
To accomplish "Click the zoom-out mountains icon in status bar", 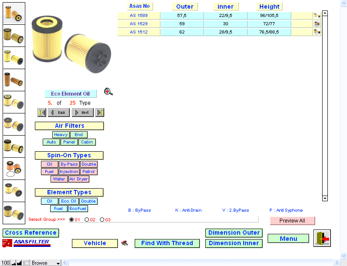I will 13,263.
